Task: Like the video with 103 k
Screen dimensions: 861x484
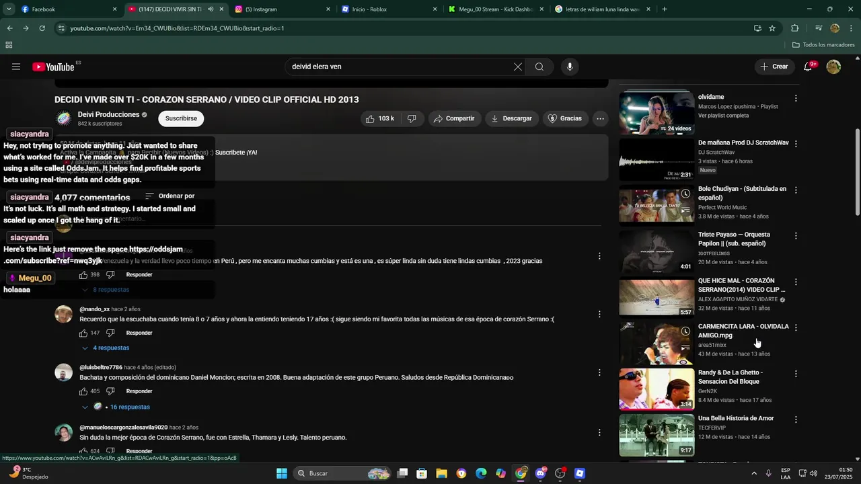Action: pos(379,118)
